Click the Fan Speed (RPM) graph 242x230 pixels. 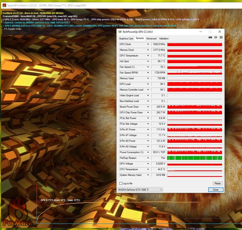(x=195, y=73)
